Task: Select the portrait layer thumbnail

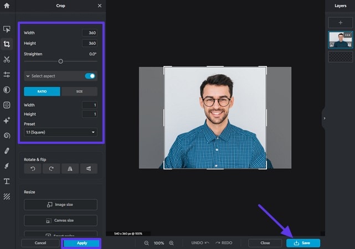Action: (x=340, y=40)
